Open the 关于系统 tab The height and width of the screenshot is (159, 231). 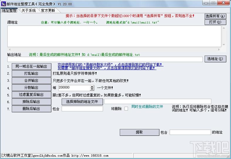pyautogui.click(x=28, y=11)
